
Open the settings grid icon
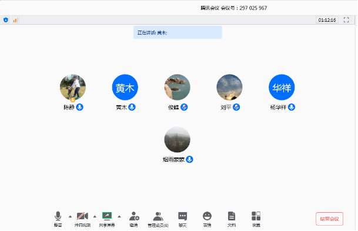click(x=256, y=219)
